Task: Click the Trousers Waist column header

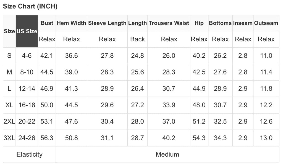Action: 169,23
